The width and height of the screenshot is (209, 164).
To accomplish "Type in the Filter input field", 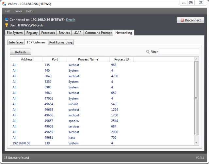I will [x=179, y=52].
